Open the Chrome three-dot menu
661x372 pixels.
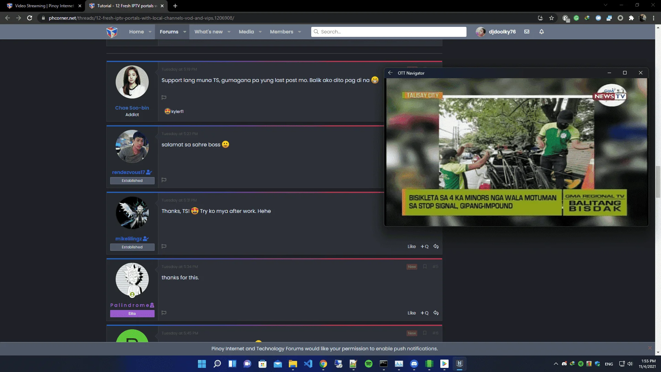tap(653, 18)
